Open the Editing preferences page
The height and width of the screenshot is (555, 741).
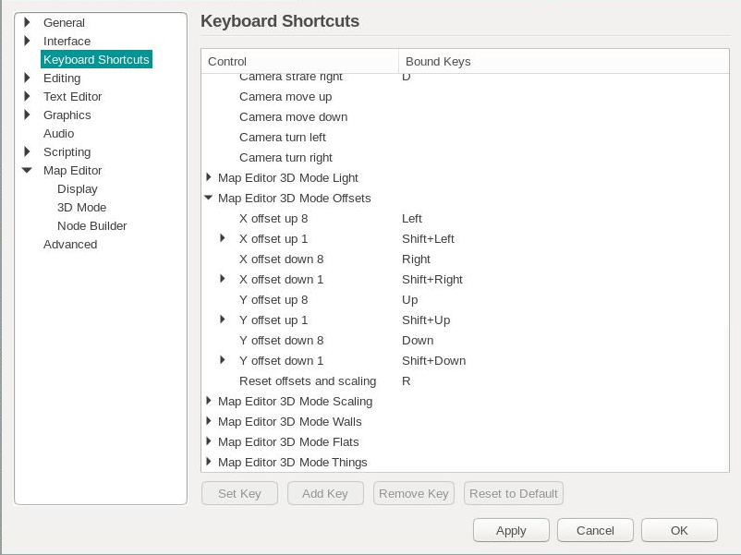pos(62,78)
